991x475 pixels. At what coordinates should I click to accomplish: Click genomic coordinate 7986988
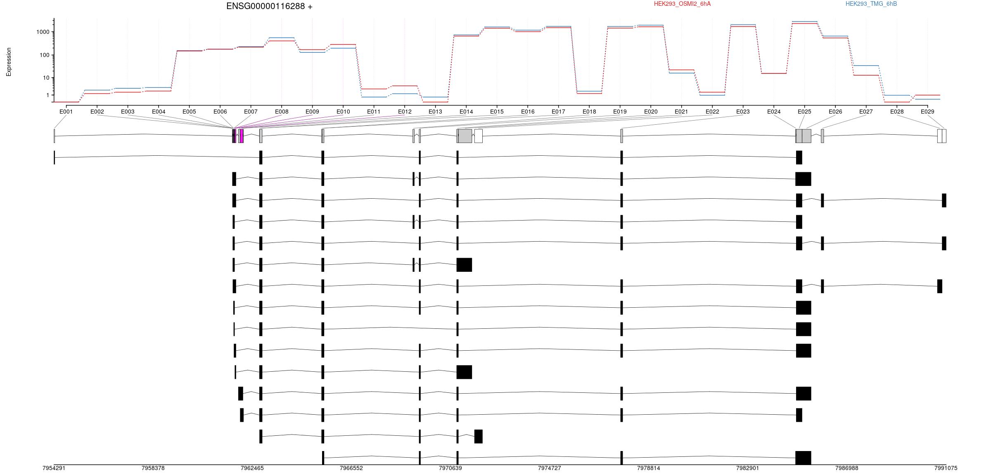(847, 468)
